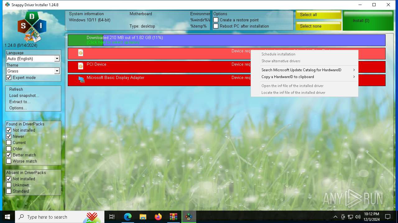Screen dimensions: 398x223
Task: Check the Unknown filter
Action: 9,185
